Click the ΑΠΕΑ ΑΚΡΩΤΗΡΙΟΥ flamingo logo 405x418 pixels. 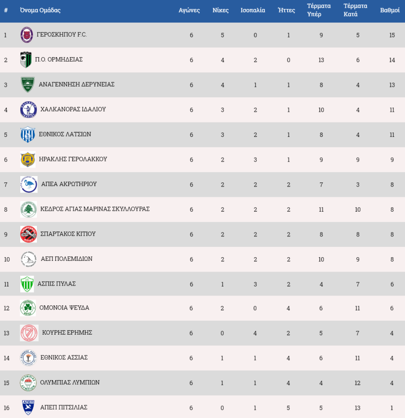coord(29,184)
